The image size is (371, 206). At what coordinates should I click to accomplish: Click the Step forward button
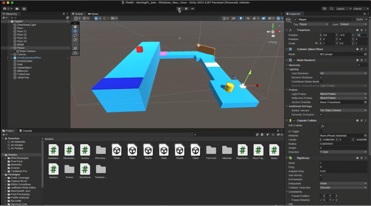tap(193, 9)
